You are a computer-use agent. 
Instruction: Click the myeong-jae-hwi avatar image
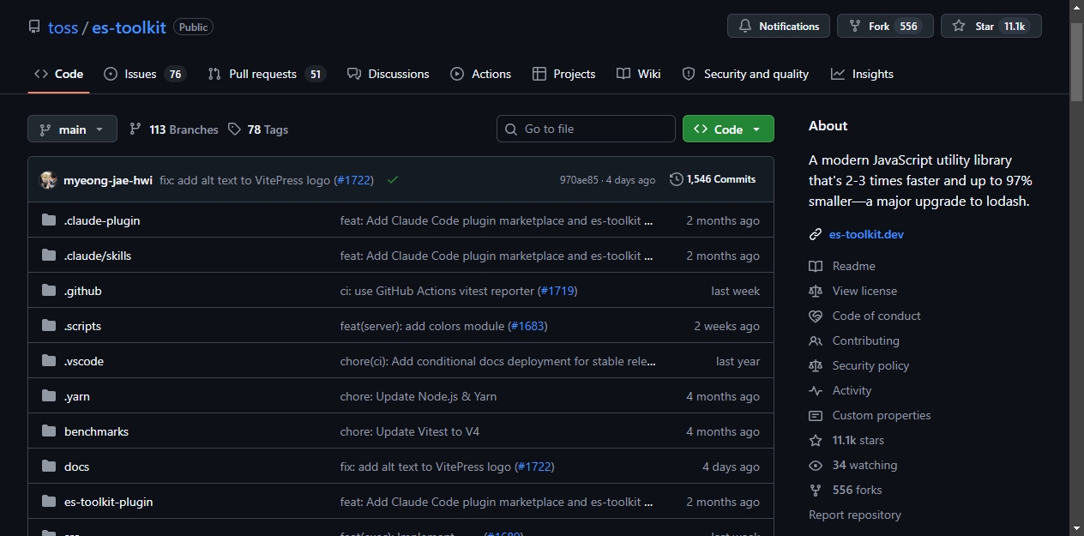(48, 180)
